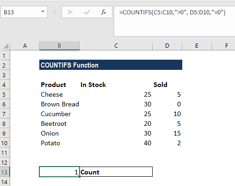Select column D header
The height and width of the screenshot is (186, 235).
(x=167, y=46)
